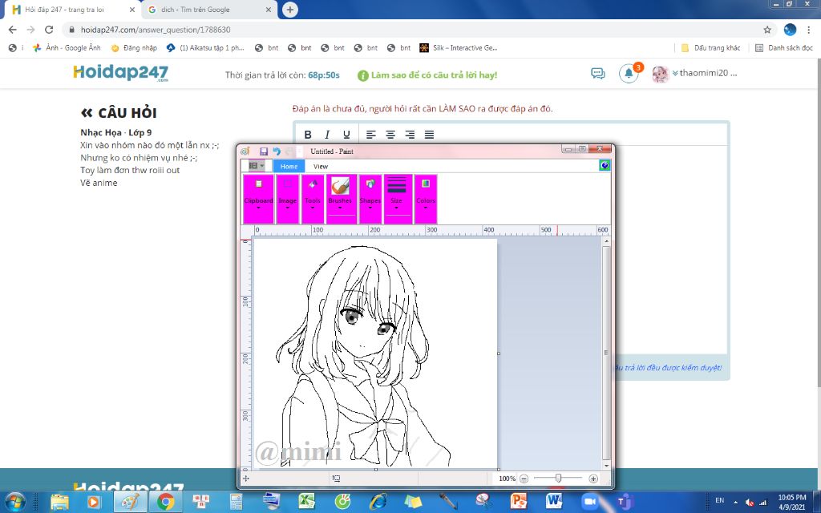Click the zoom in plus button in Paint
This screenshot has height=513, width=821.
click(x=593, y=479)
